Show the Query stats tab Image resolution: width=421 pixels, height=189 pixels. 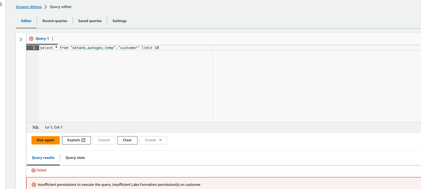(75, 158)
